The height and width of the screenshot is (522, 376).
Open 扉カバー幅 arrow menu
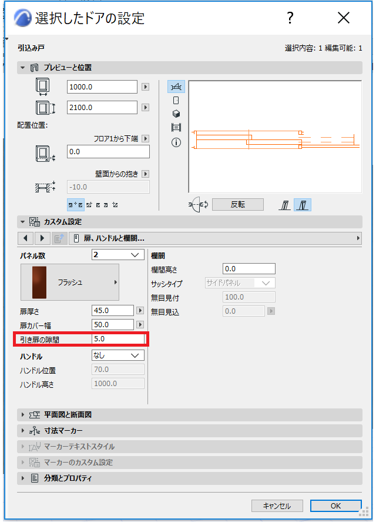(140, 325)
